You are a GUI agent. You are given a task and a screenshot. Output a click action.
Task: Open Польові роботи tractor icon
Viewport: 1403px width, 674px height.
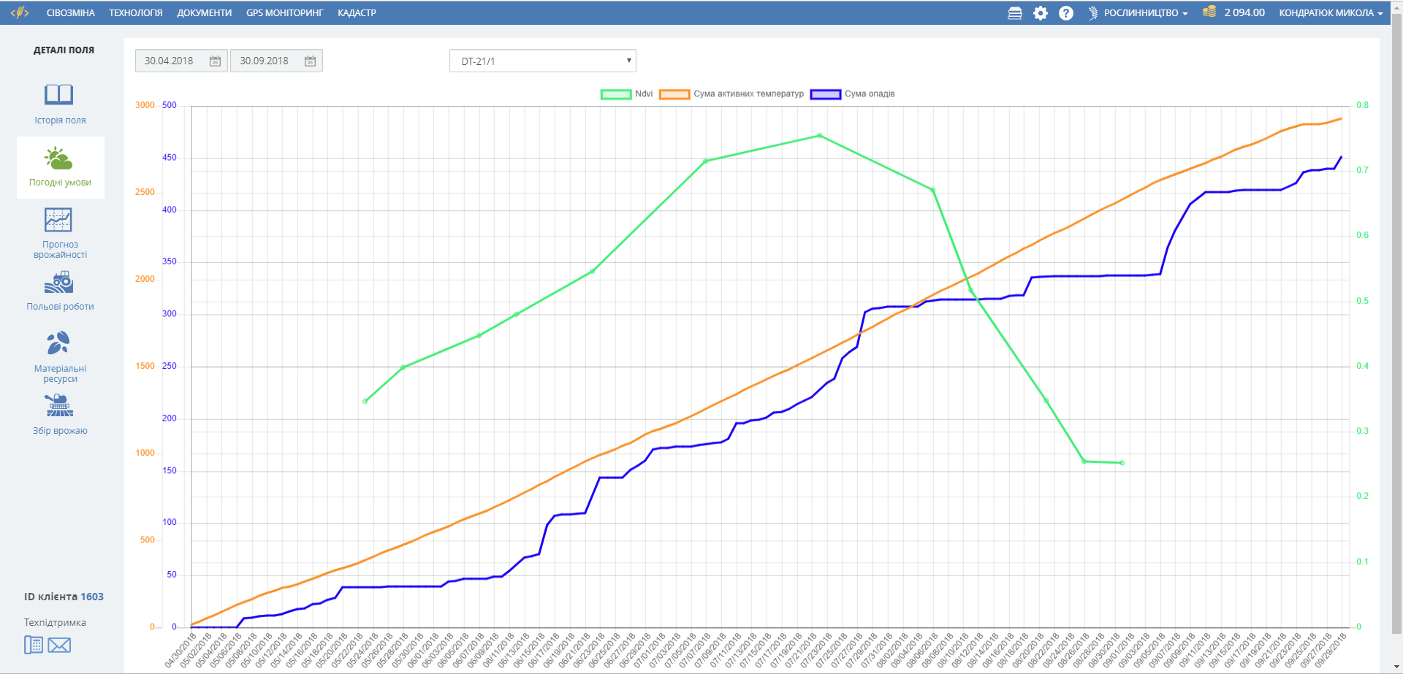click(x=59, y=283)
